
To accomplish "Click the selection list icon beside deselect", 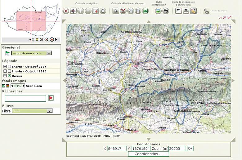I will point(130,11).
